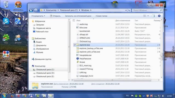This screenshot has width=175, height=98.
Task: Select the Language_trs.ini file icon
Action: click(78, 76)
